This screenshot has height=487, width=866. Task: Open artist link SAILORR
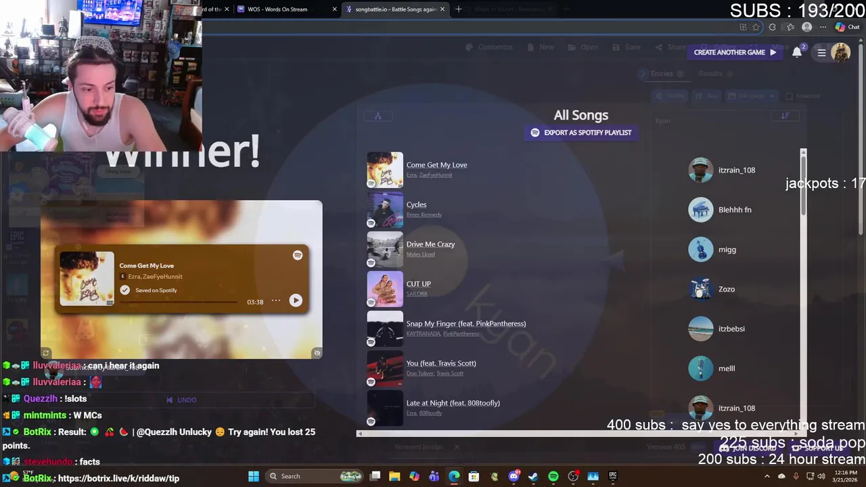(417, 294)
